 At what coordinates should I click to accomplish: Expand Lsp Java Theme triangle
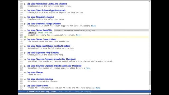click(25, 73)
